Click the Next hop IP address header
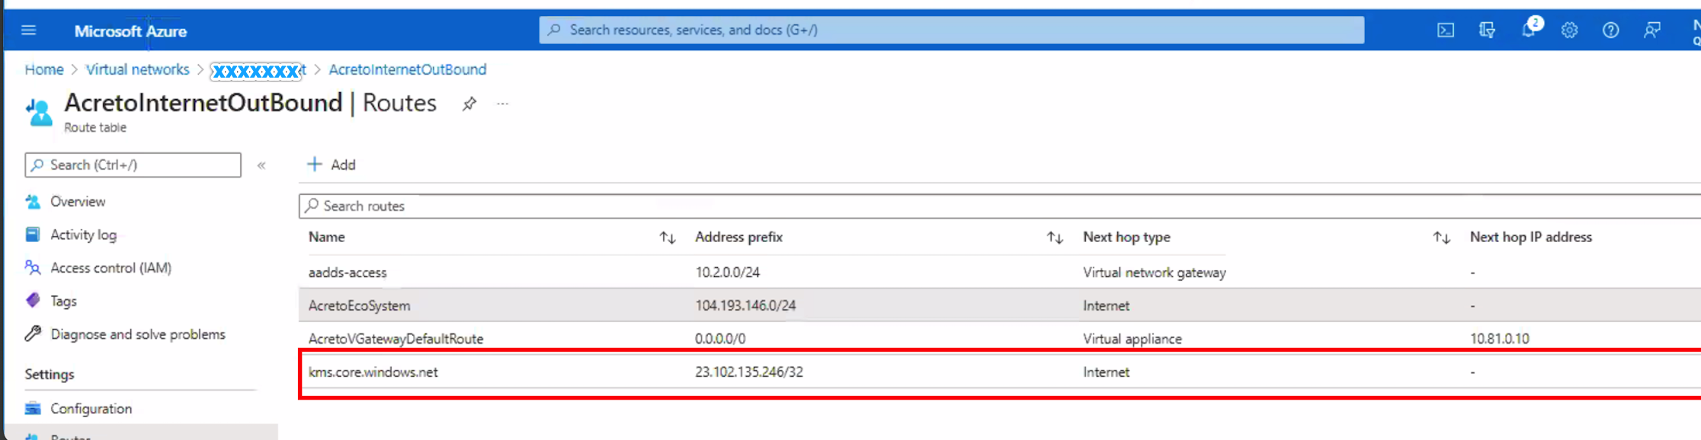Screen dimensions: 1701x440 (1530, 238)
